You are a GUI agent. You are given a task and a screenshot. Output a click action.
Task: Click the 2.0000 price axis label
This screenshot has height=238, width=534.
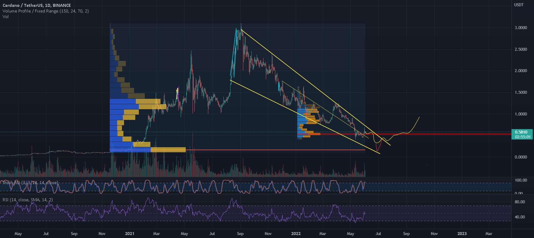[521, 71]
